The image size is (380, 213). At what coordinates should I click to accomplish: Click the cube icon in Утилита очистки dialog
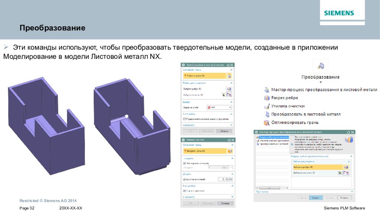pyautogui.click(x=230, y=151)
